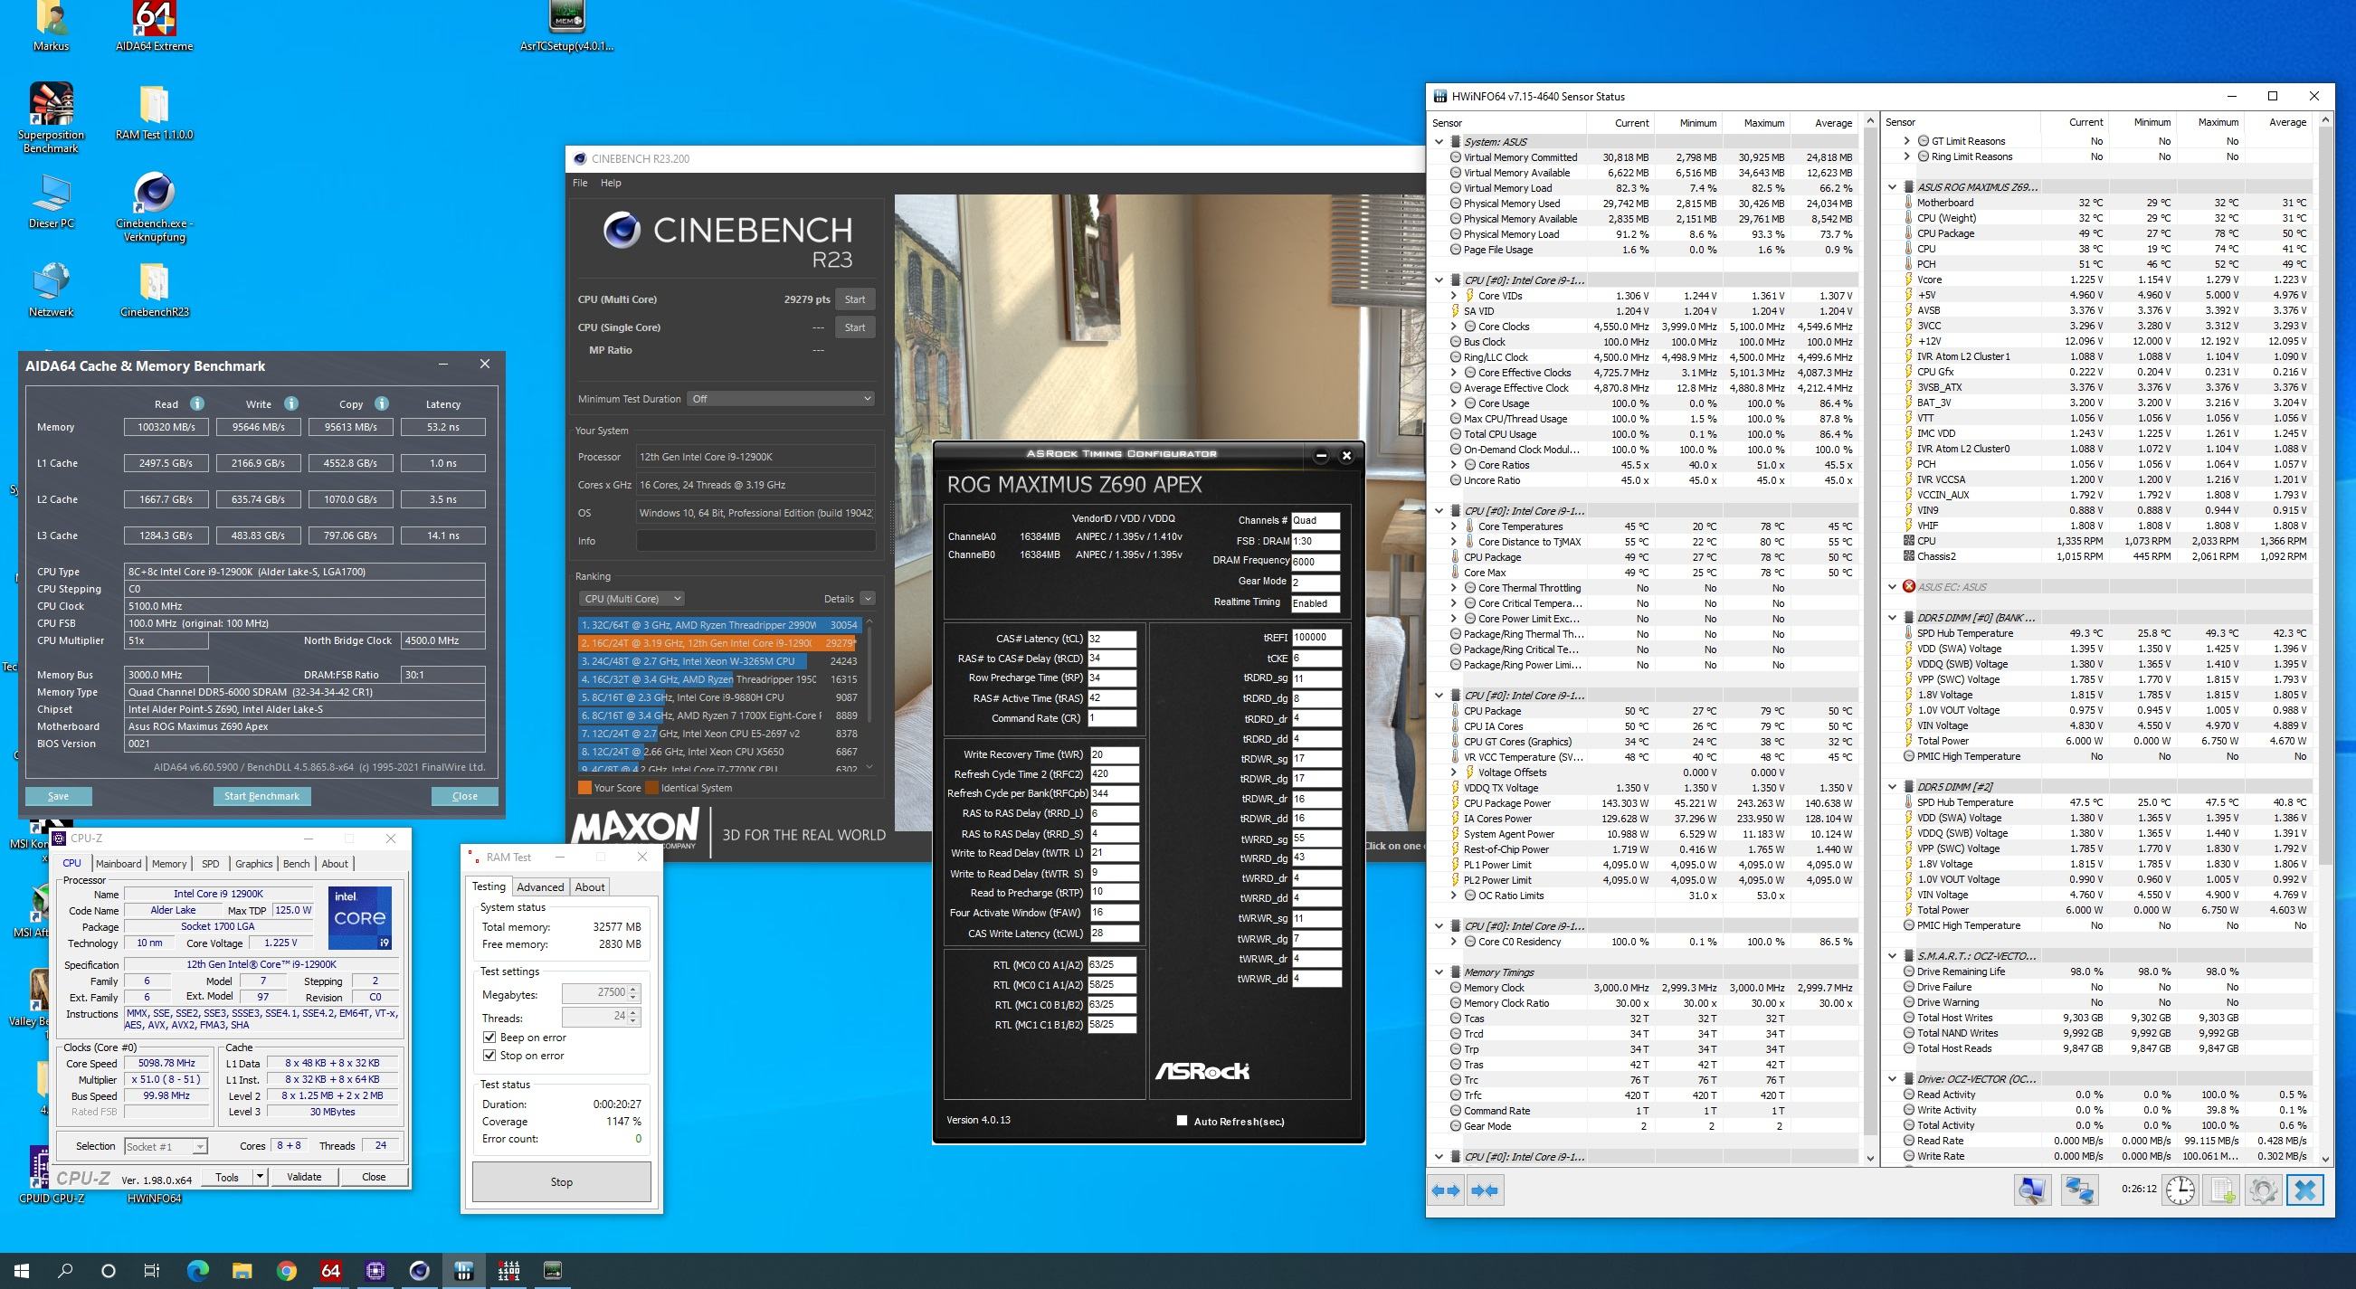Open Minimum Test Duration dropdown
The width and height of the screenshot is (2356, 1289).
(x=780, y=399)
